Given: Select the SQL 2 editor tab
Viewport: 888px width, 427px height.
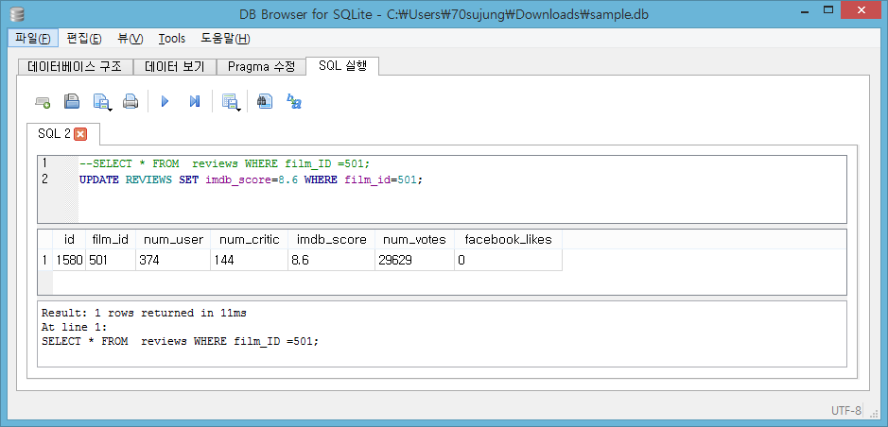Looking at the screenshot, I should [x=54, y=134].
